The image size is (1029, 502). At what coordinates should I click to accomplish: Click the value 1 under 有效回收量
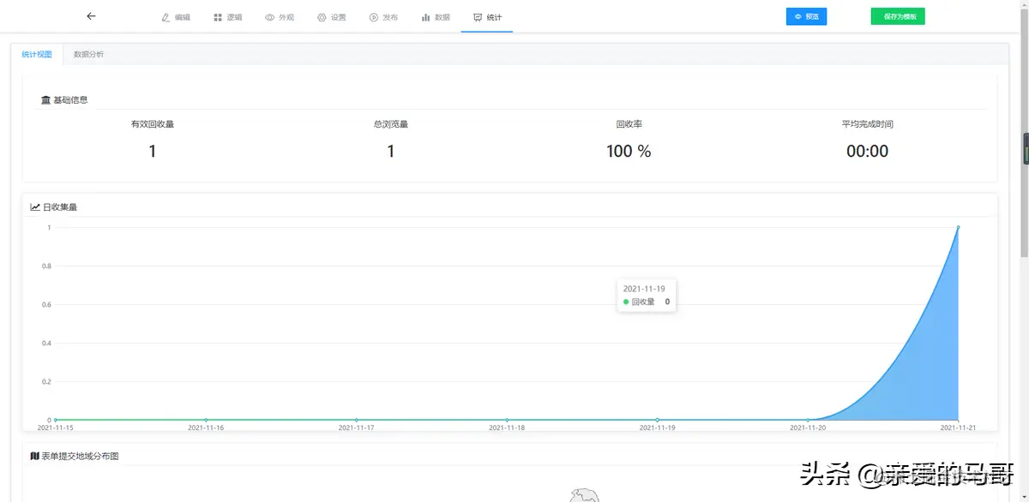click(153, 152)
